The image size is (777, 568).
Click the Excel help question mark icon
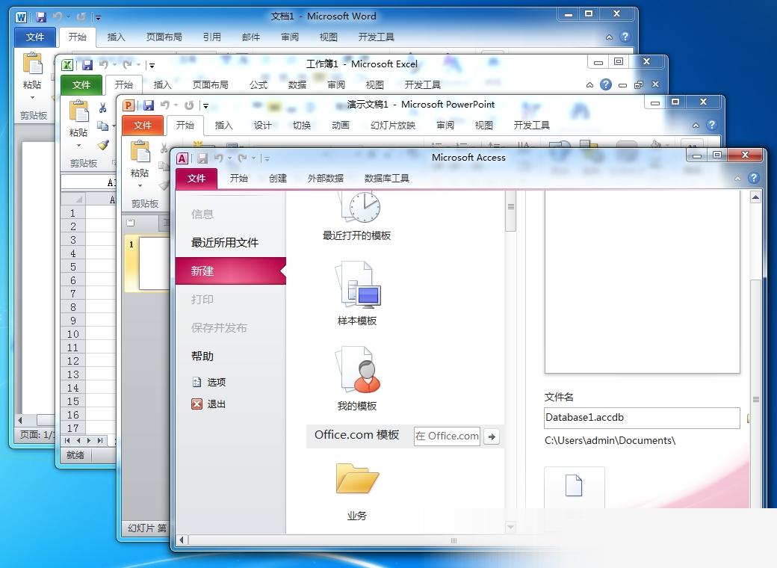(606, 84)
